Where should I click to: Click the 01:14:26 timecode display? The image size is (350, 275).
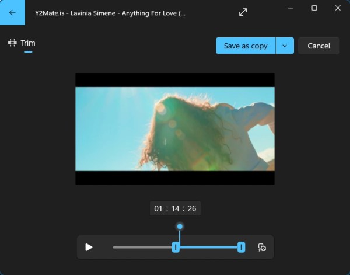[175, 208]
